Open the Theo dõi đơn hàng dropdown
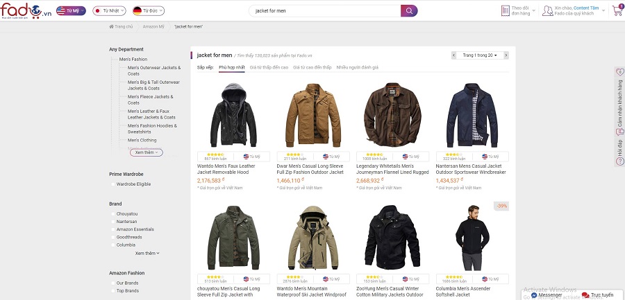Viewport: 625px width, 300px height. pyautogui.click(x=518, y=11)
